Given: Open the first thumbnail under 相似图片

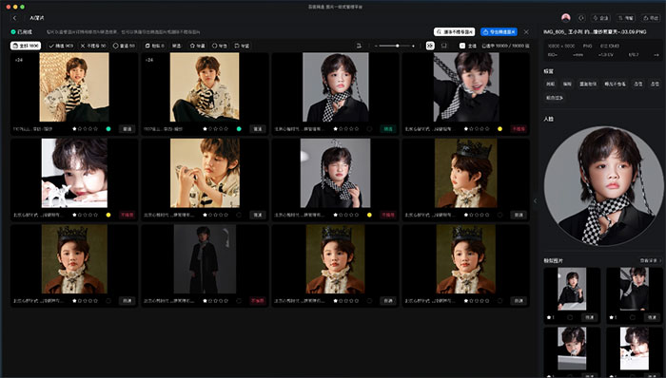Looking at the screenshot, I should (572, 289).
